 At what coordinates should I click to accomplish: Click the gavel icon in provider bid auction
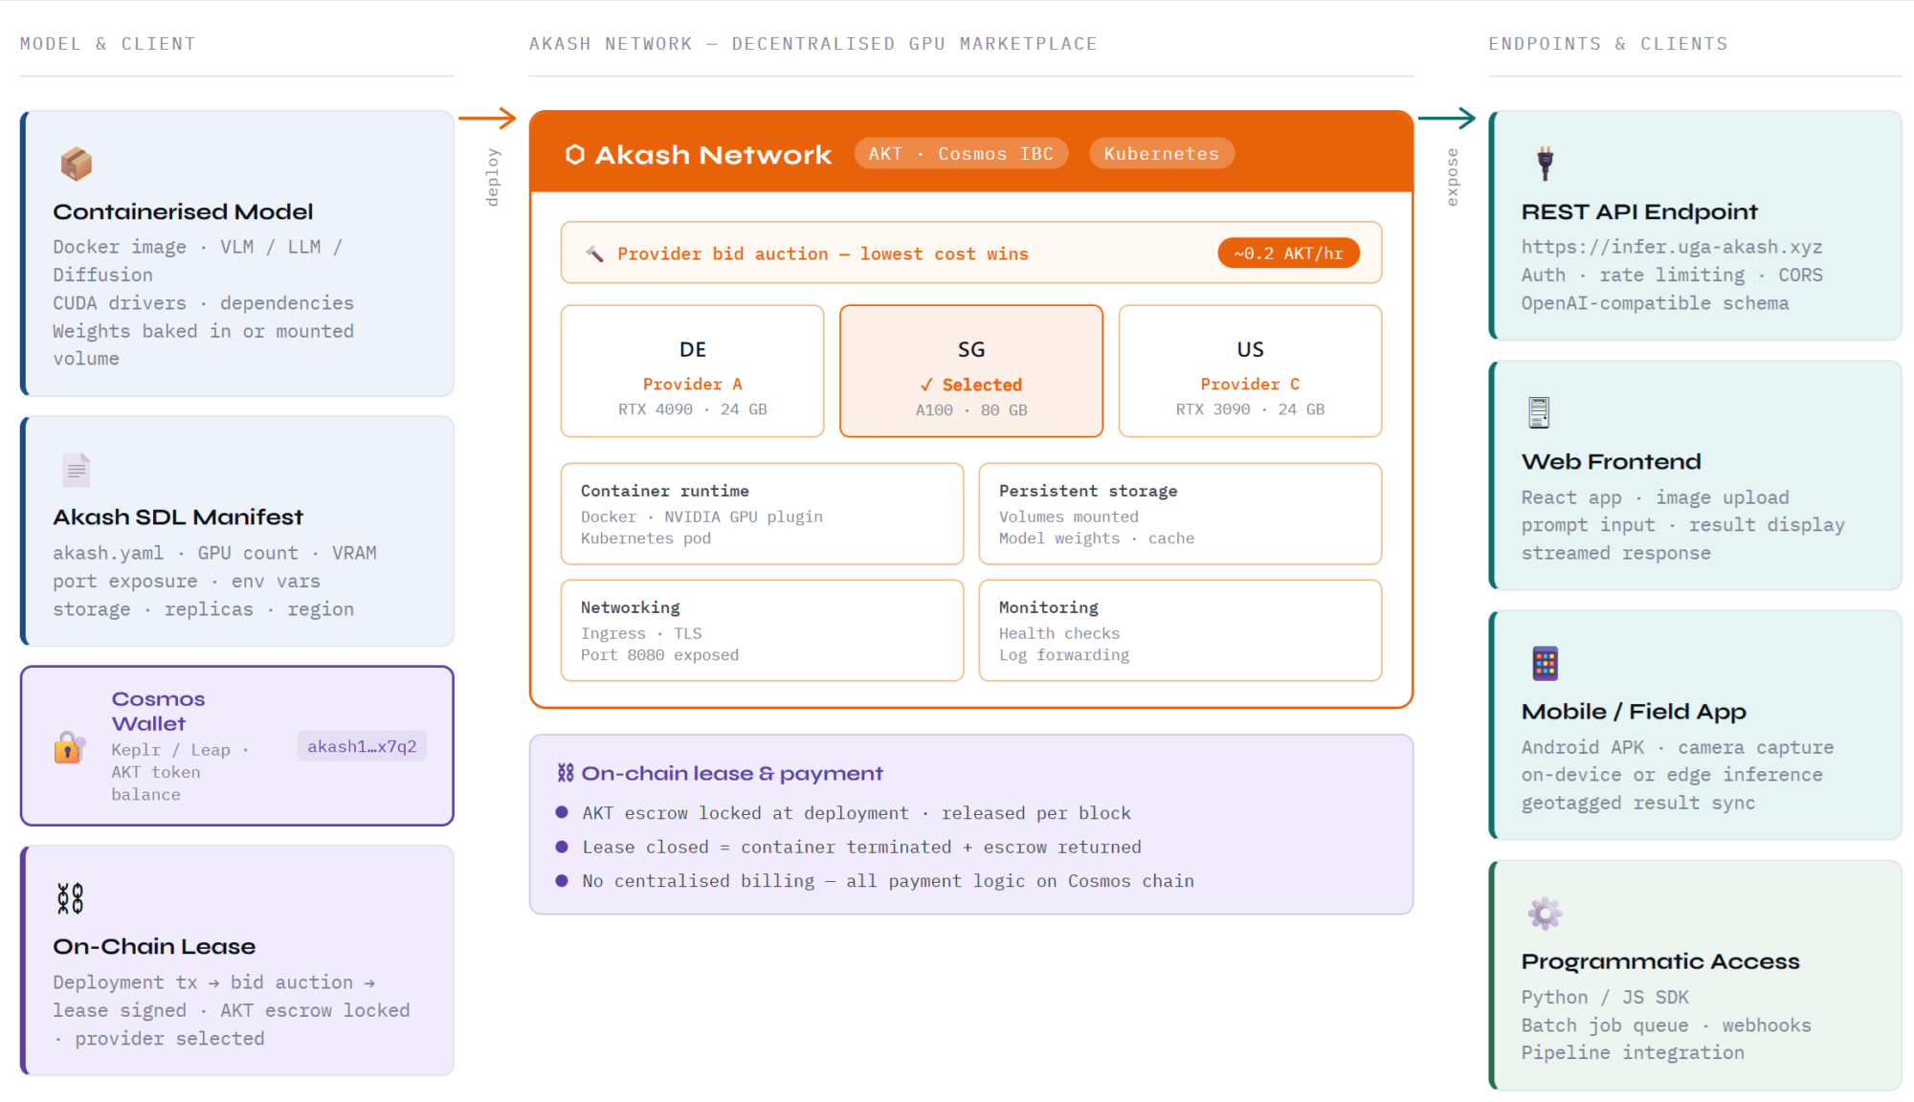[x=594, y=253]
